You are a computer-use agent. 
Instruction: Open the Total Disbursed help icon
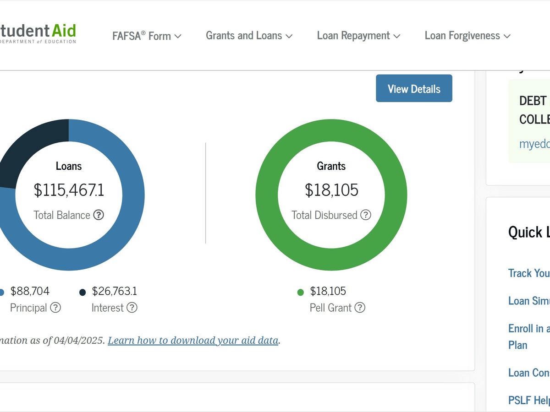[365, 215]
